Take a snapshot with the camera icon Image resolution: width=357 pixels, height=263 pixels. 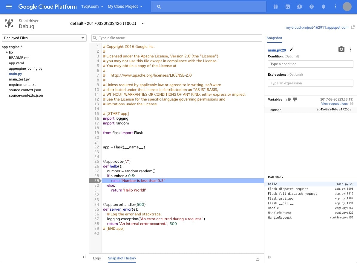point(341,49)
